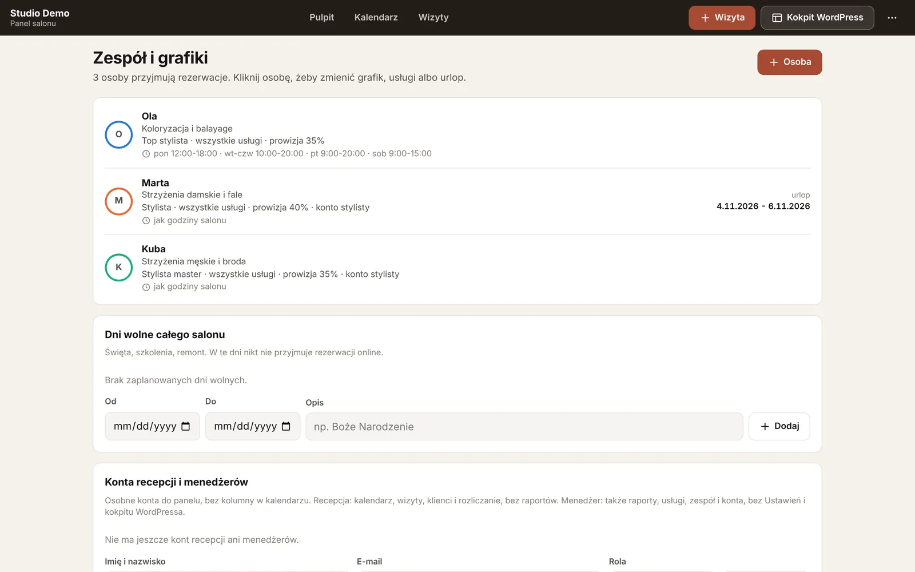Click 'Strzyżenia męskie i broda' text
Image resolution: width=915 pixels, height=572 pixels.
tap(194, 261)
